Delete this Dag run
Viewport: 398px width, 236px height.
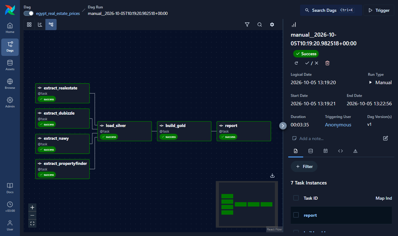[x=327, y=63]
